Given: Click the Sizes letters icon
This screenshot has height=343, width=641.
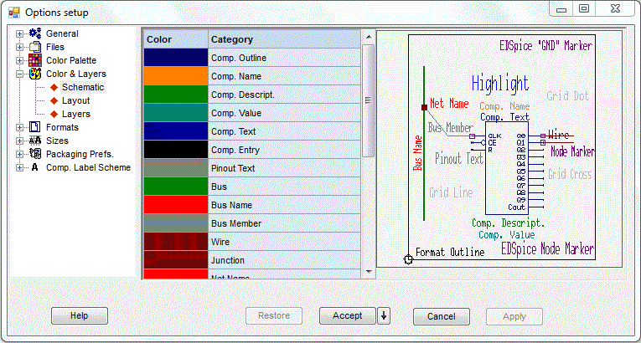Looking at the screenshot, I should coord(35,141).
